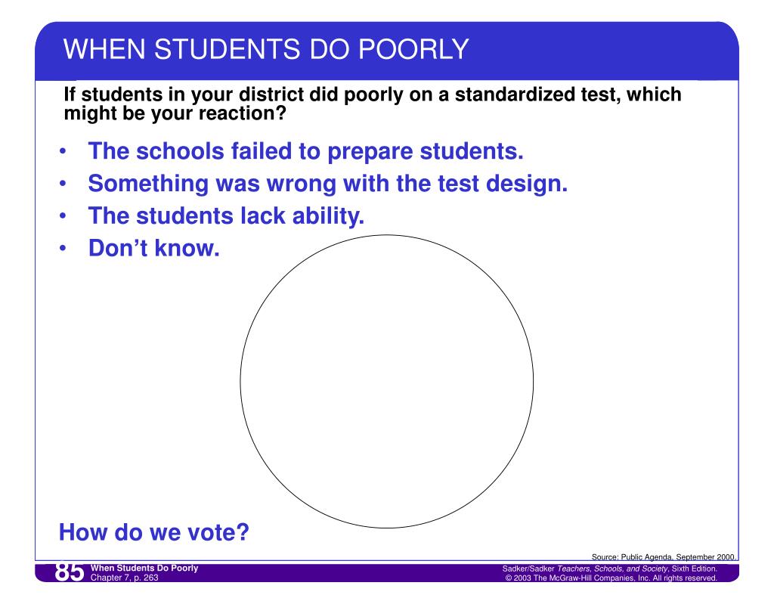This screenshot has width=774, height=598.
Task: Click the bullet before 'Don't know.'
Action: [x=63, y=249]
